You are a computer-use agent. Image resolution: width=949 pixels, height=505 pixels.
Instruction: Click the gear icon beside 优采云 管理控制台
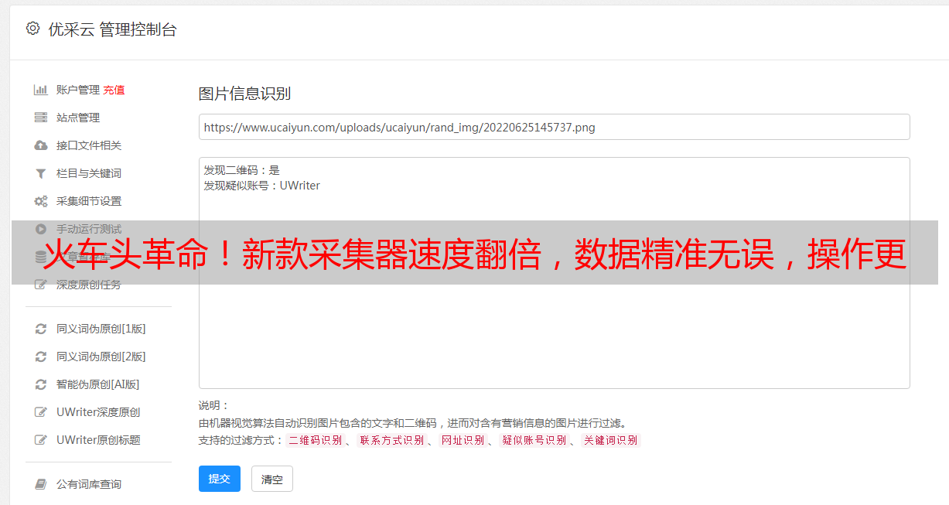(x=32, y=29)
